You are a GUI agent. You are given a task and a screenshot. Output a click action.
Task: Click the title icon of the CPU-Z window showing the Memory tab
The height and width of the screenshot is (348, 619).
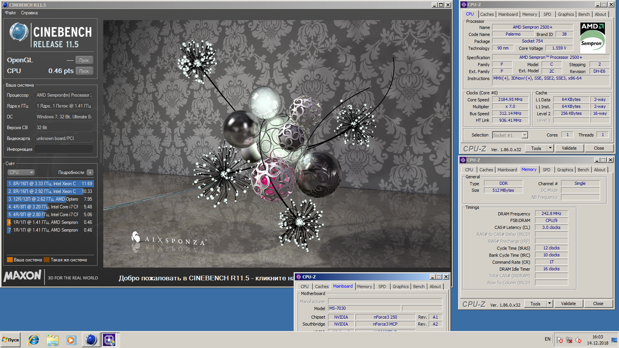463,160
